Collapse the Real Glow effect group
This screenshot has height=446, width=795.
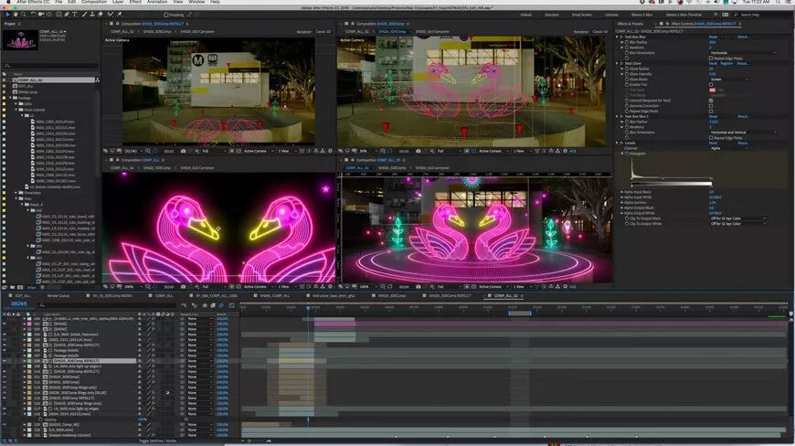(617, 63)
